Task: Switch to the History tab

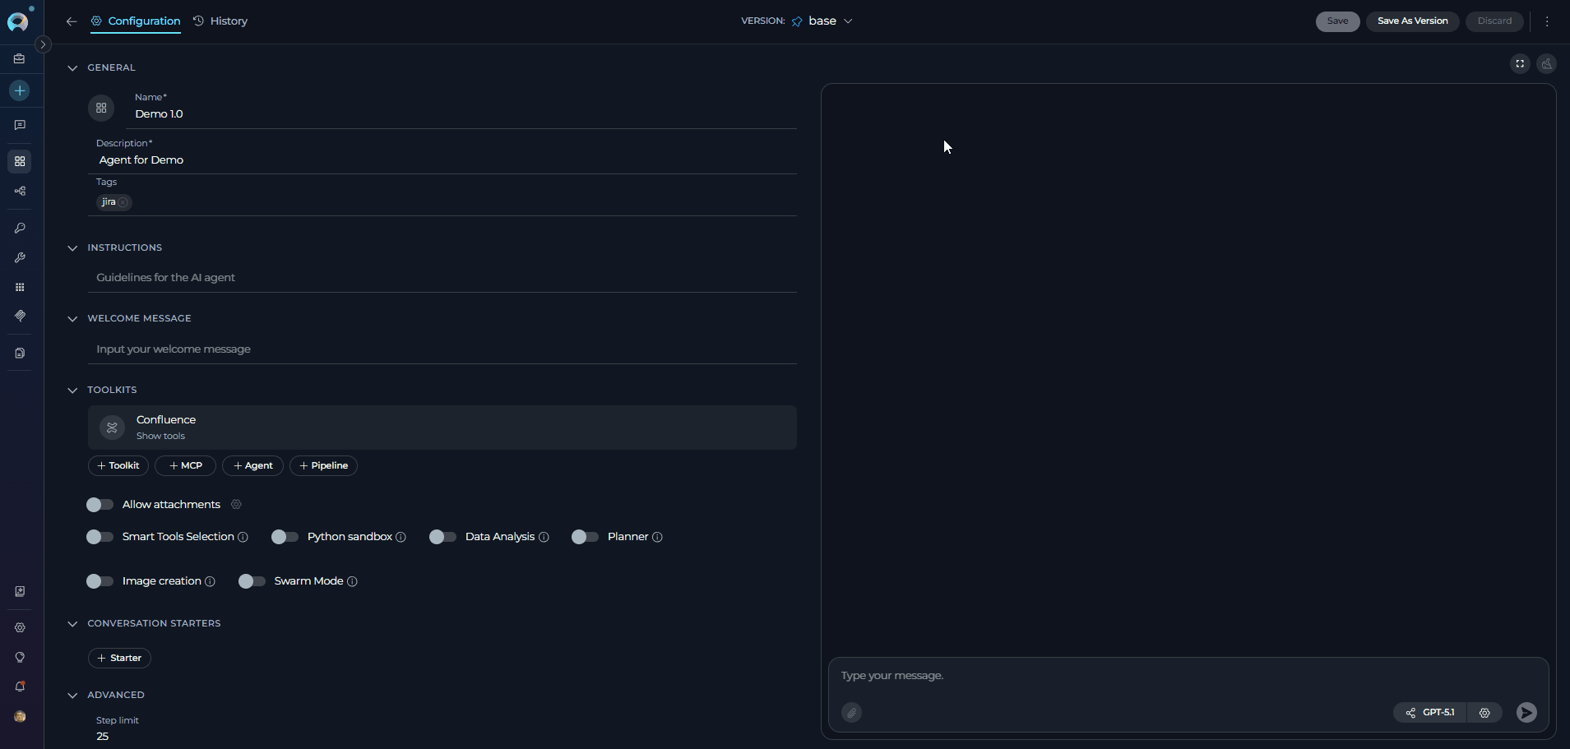Action: click(220, 21)
